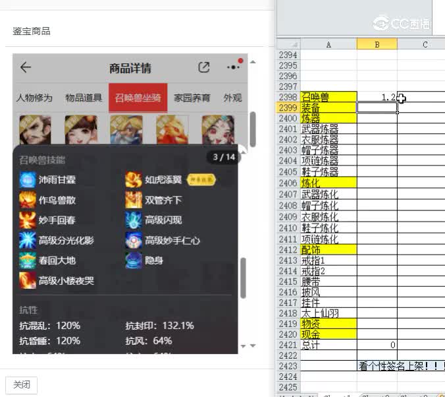The width and height of the screenshot is (445, 397).
Task: Switch to the 家园养育 tab
Action: pos(192,98)
